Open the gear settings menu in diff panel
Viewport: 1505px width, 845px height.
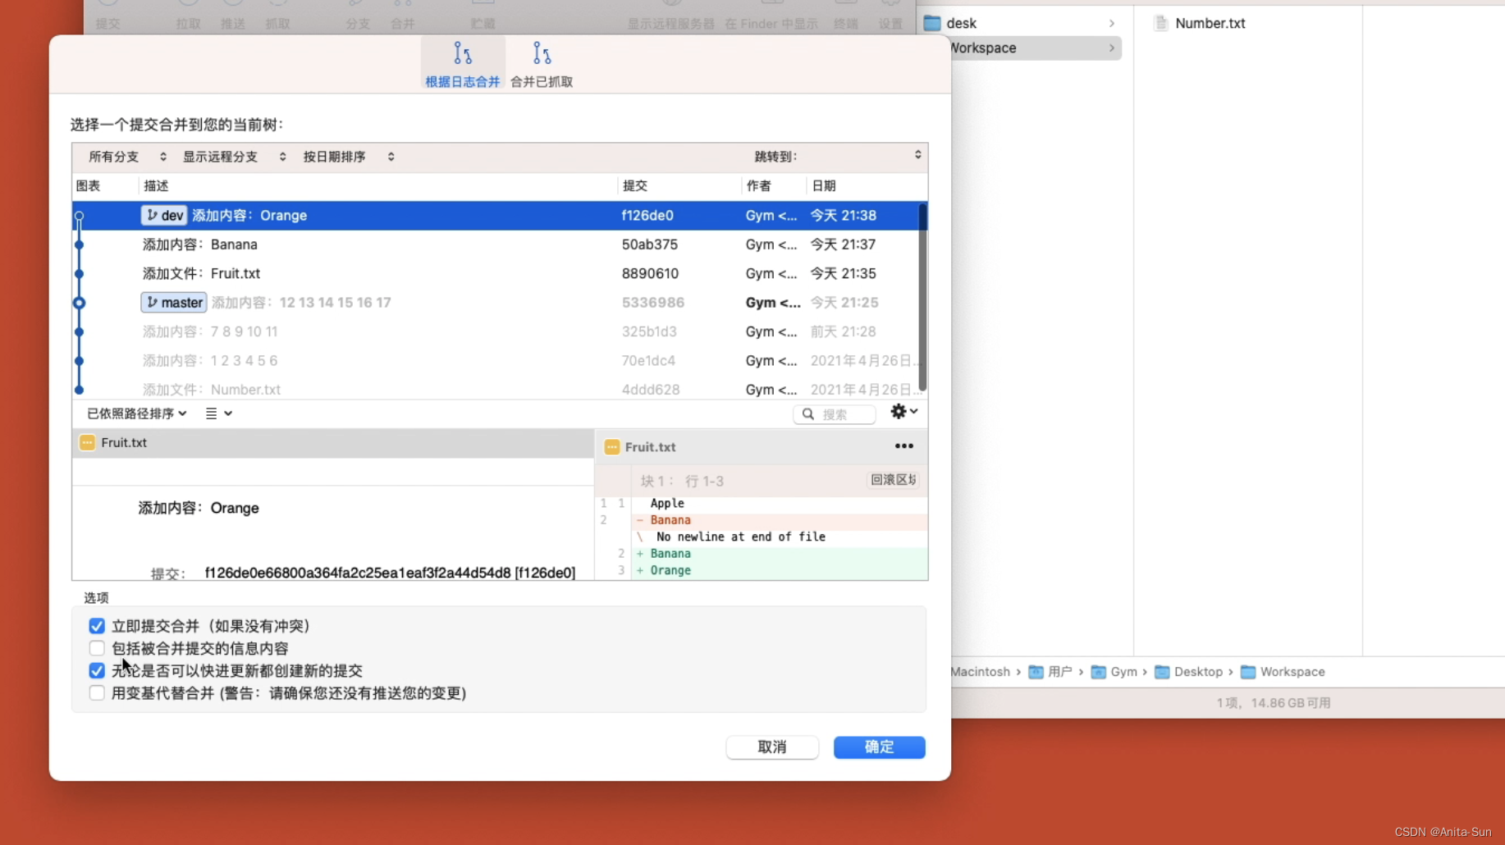tap(903, 412)
